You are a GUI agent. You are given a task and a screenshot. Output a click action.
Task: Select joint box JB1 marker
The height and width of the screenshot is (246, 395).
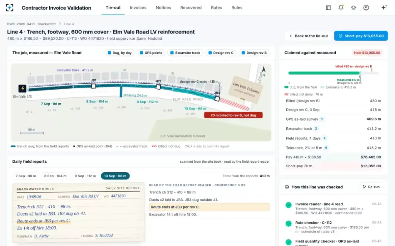pos(93,86)
